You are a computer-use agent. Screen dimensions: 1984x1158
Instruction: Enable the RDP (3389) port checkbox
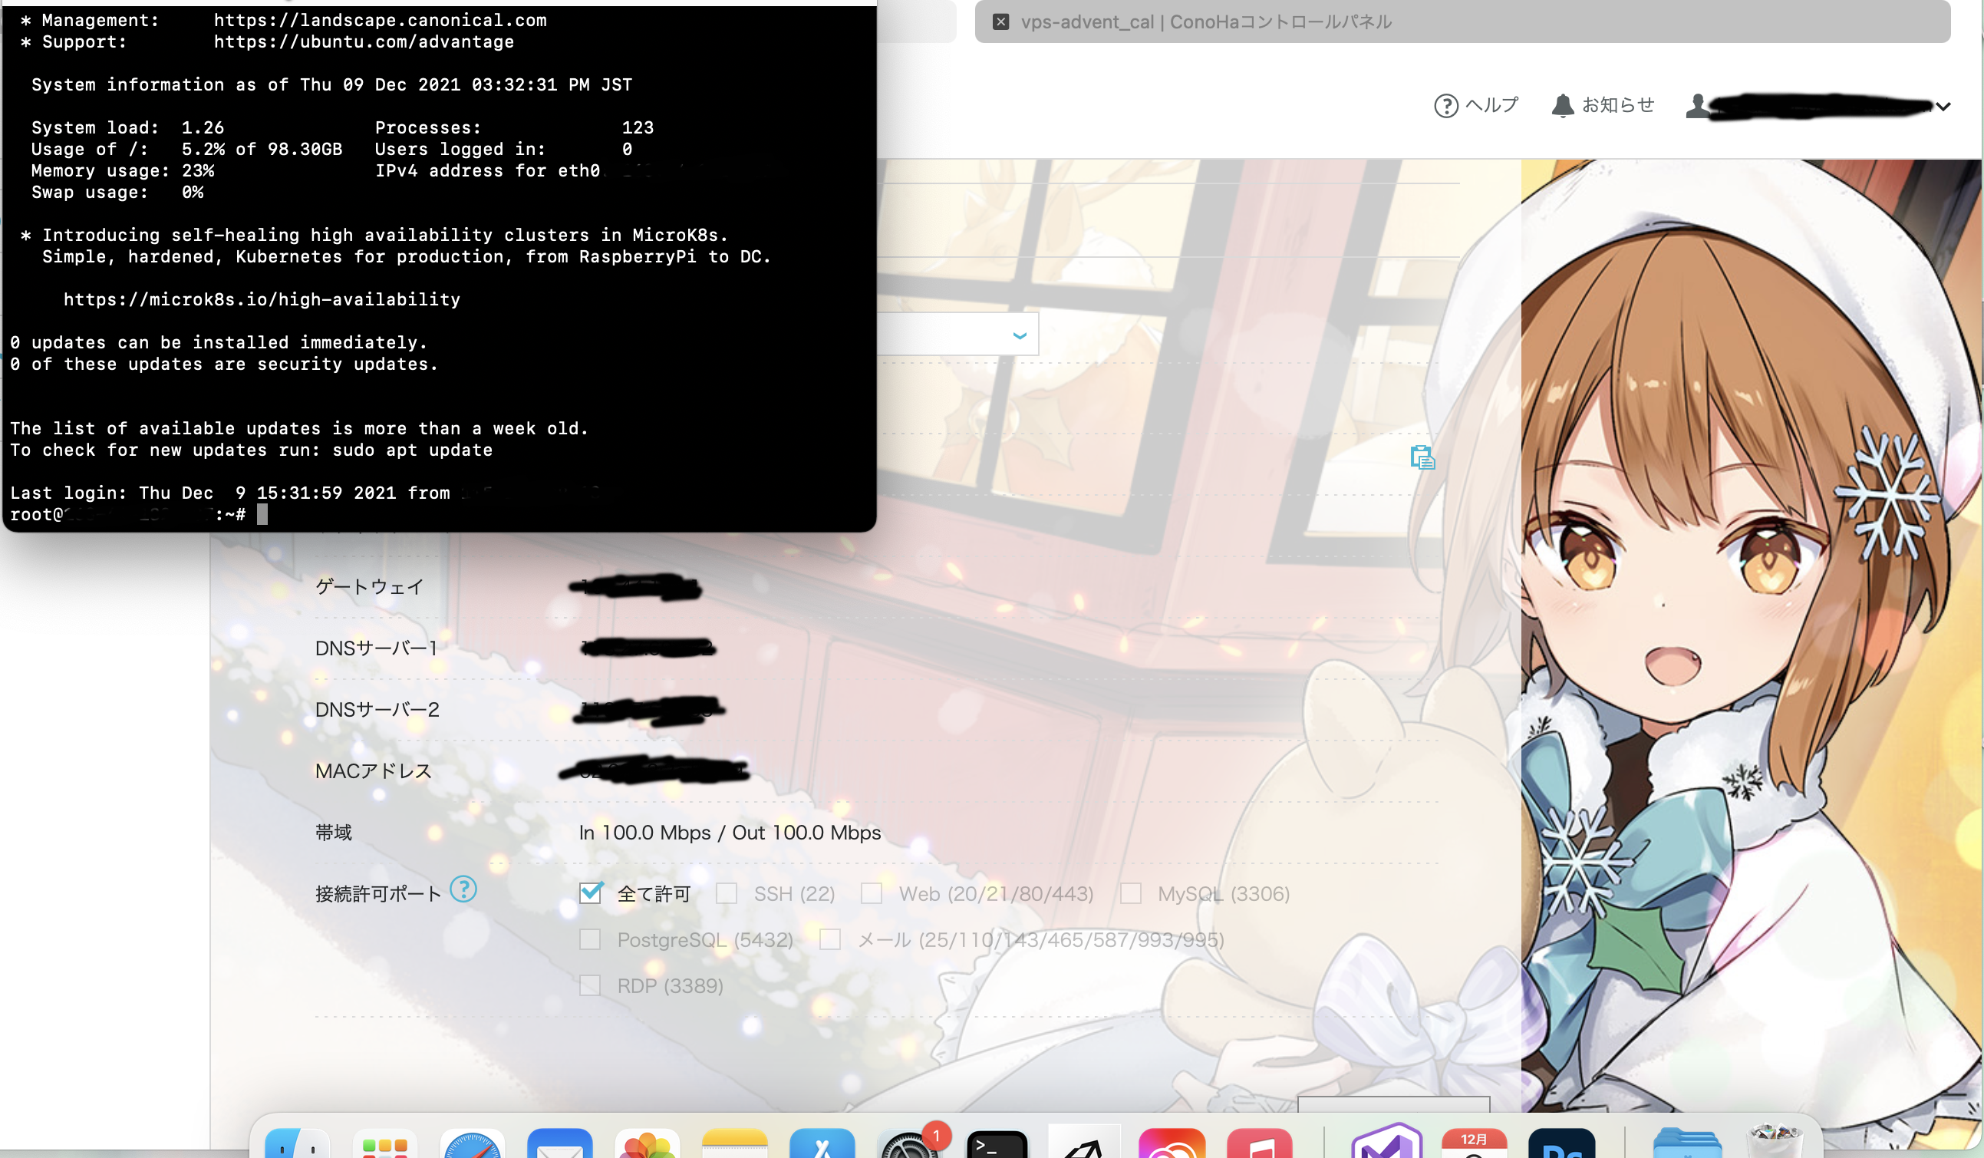tap(590, 985)
